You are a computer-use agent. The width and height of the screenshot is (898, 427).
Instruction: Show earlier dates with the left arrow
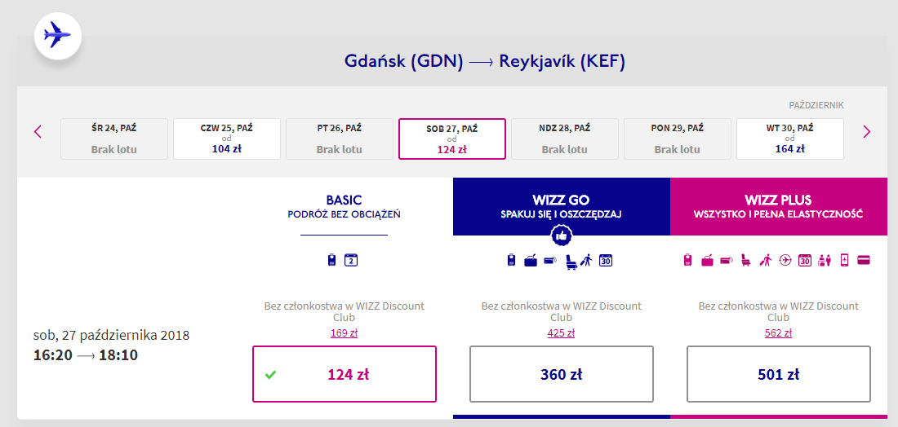[38, 132]
